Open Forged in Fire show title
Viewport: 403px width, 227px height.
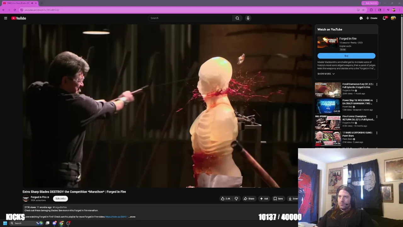(x=348, y=38)
